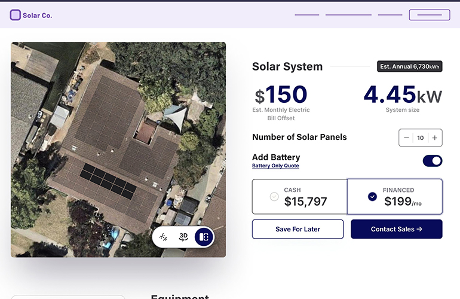
Task: Switch map to sun exposure view
Action: point(163,237)
